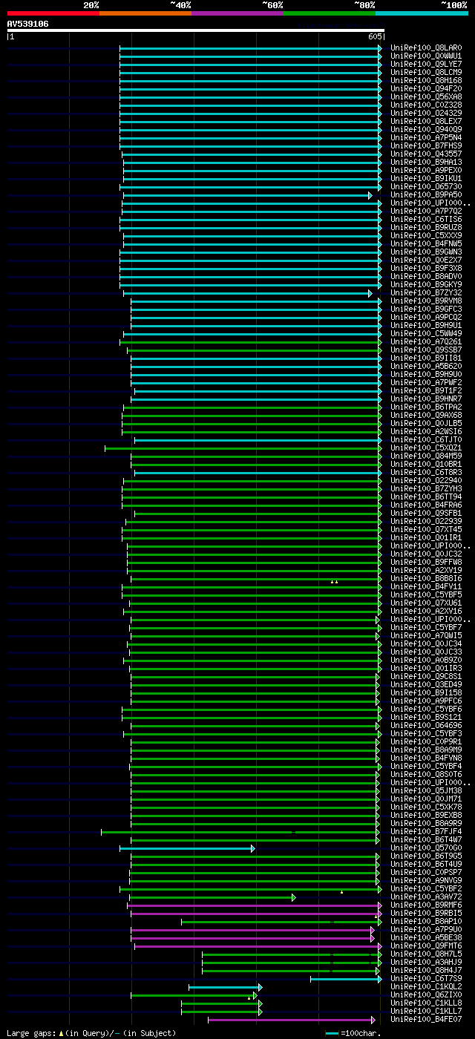Click label UniRef100_Q8S0T6
The image size is (475, 1039).
(x=426, y=775)
